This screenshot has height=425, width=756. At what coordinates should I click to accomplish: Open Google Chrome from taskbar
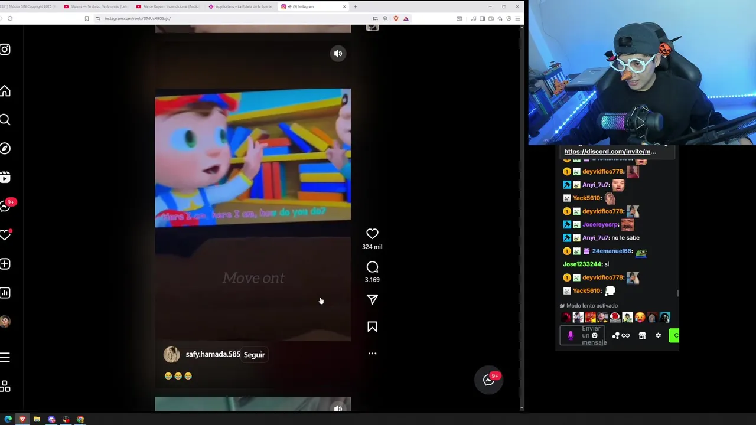point(80,419)
